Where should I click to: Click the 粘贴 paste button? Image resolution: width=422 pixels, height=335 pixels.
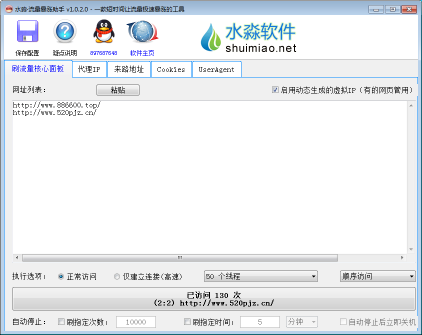(x=118, y=90)
